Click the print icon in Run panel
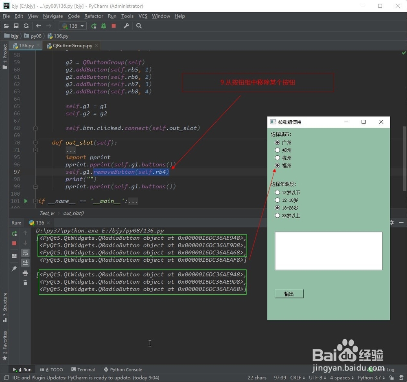The width and height of the screenshot is (407, 382). [25, 273]
